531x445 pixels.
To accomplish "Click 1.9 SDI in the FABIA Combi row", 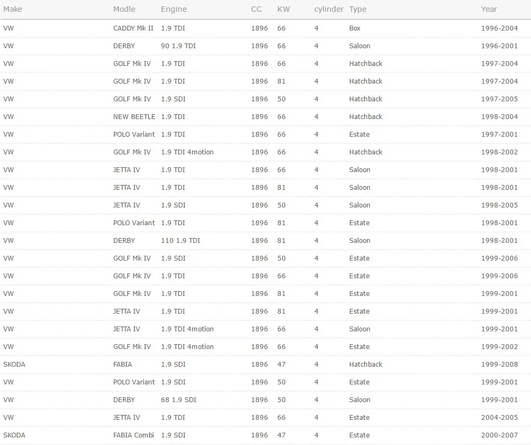I will coord(173,435).
